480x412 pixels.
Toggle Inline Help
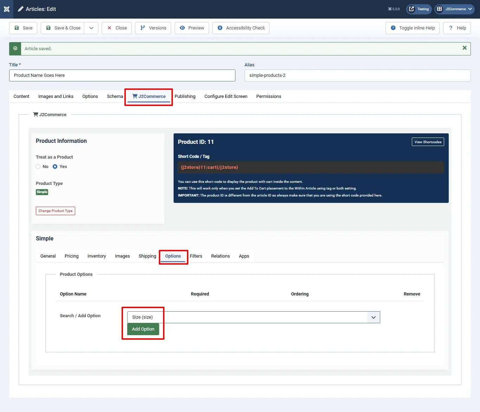413,28
